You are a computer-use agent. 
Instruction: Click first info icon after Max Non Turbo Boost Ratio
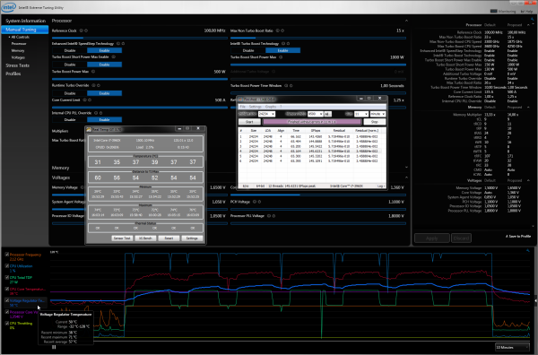click(x=278, y=30)
